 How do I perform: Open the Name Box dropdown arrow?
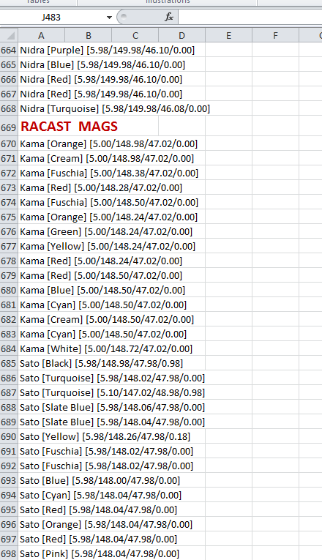(109, 17)
